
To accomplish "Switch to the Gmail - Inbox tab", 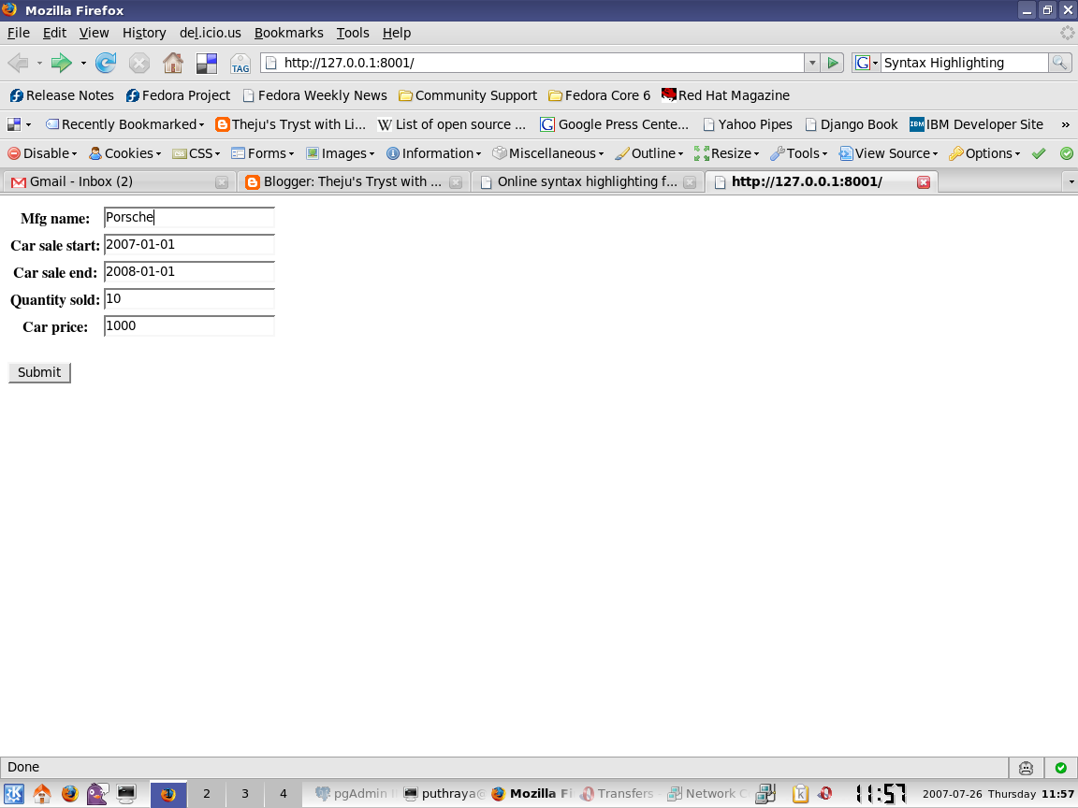I will pyautogui.click(x=119, y=182).
